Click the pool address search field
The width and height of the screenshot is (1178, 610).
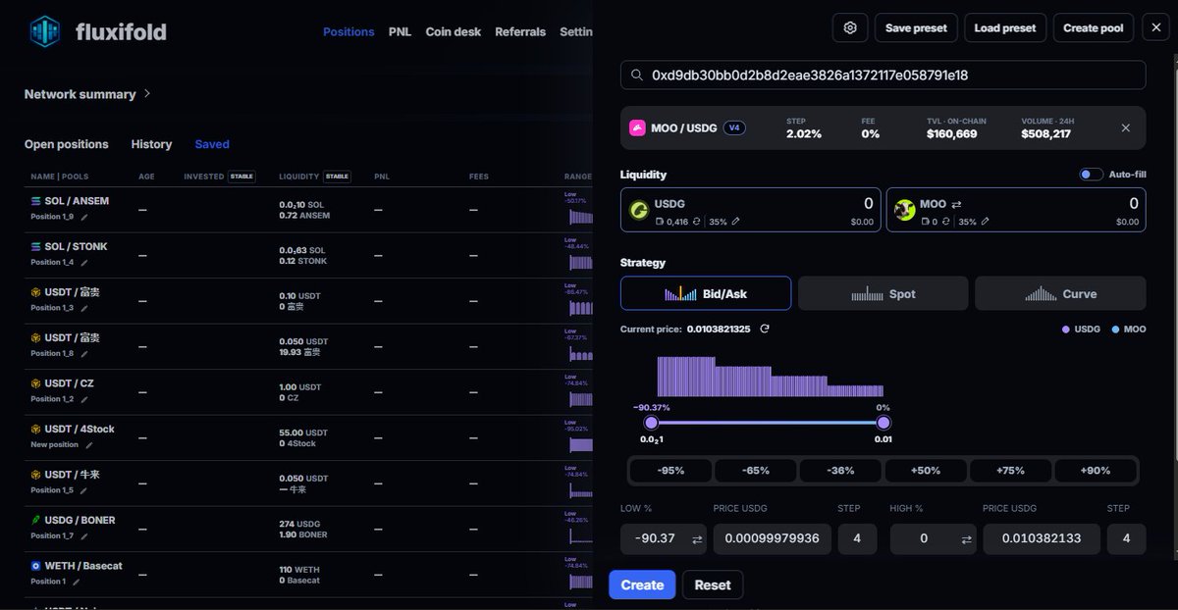[x=883, y=76]
